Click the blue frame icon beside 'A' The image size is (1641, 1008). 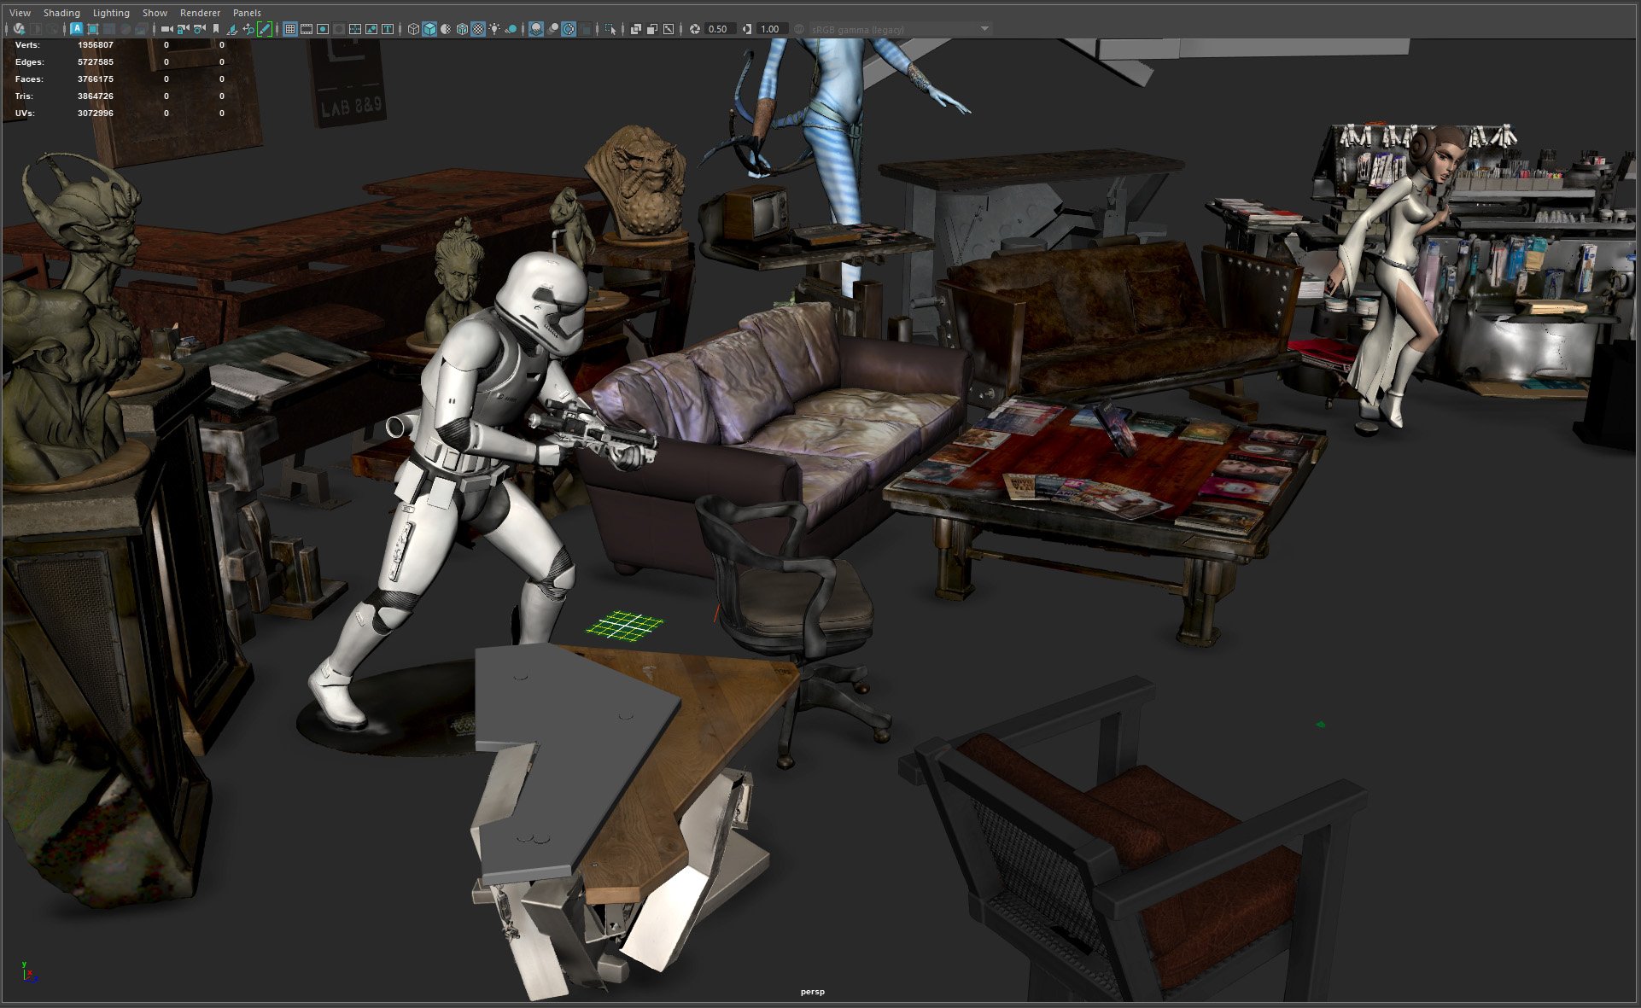pyautogui.click(x=93, y=29)
